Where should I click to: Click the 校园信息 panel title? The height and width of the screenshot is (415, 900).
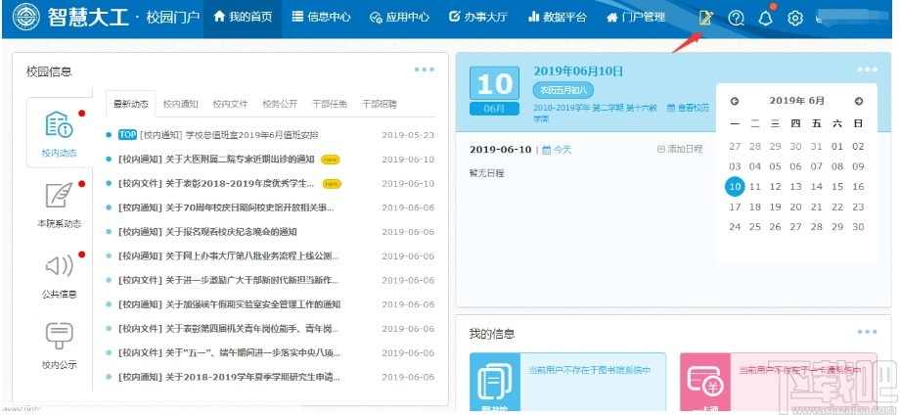click(49, 71)
